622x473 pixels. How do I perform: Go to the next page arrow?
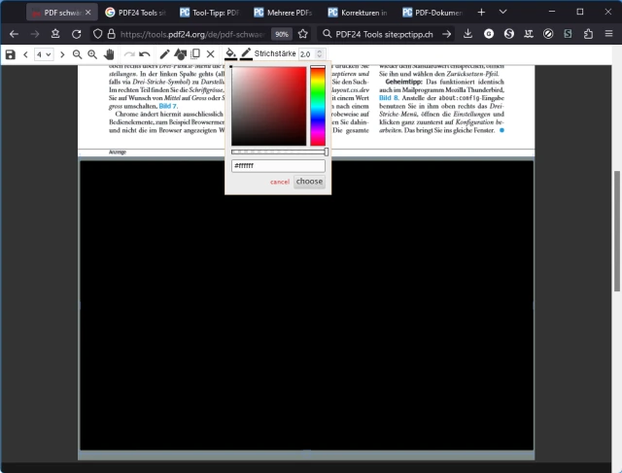62,54
